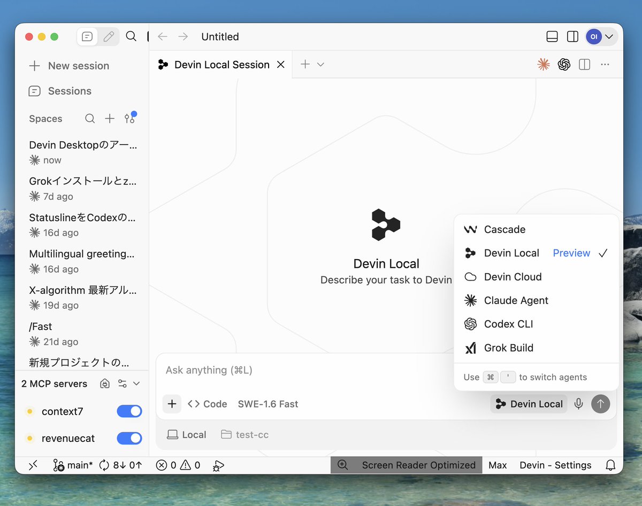Screen dimensions: 642x506
Task: Open the Devin Desktopのアー… session
Action: 83,152
